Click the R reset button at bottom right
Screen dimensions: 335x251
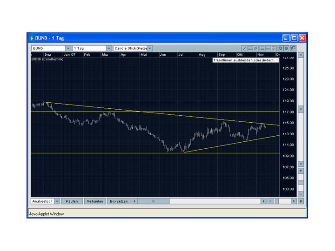pos(301,201)
